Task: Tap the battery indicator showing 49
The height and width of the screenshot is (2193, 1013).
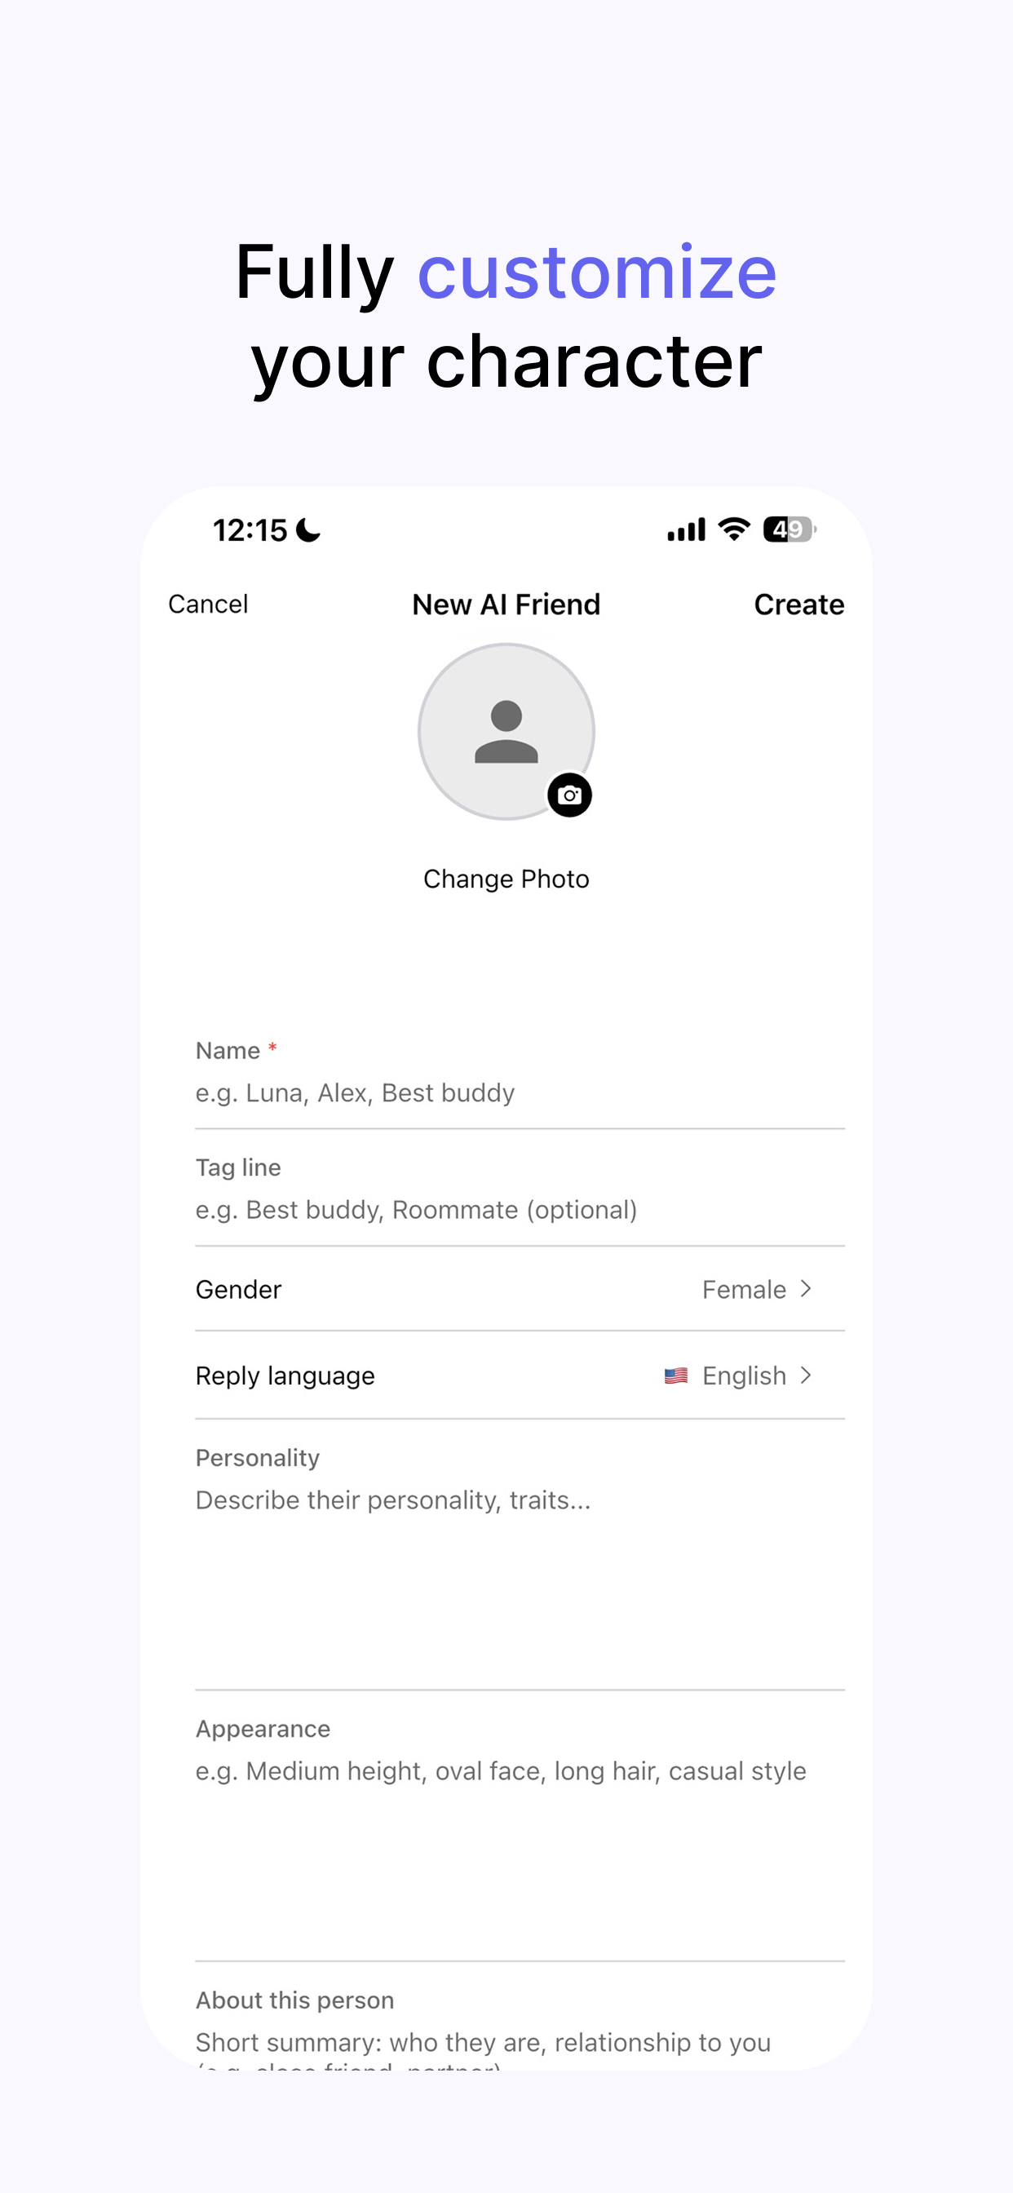Action: click(787, 529)
